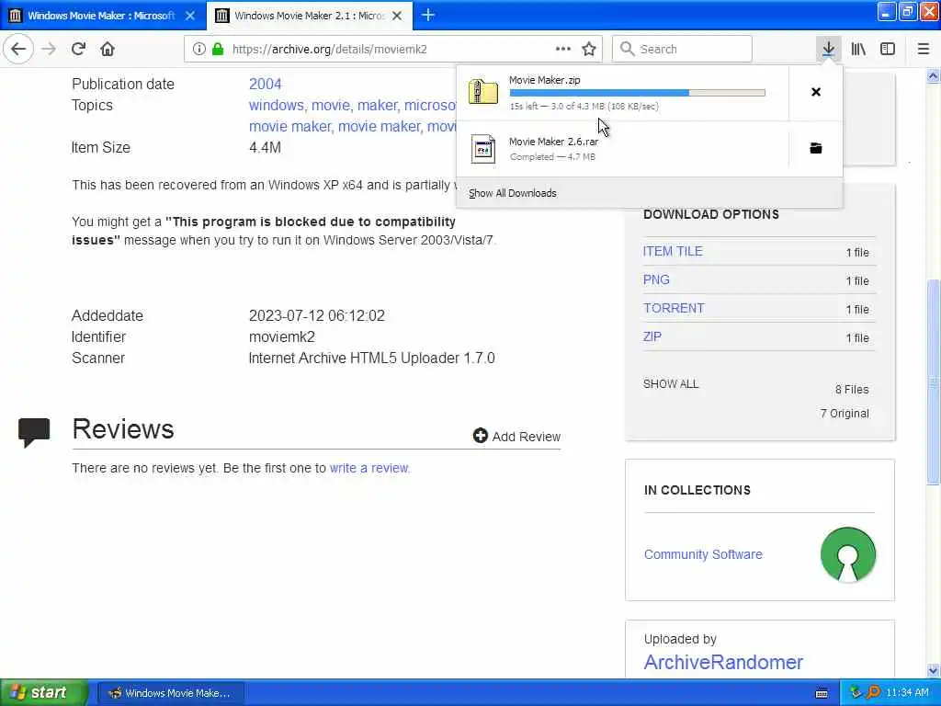The width and height of the screenshot is (941, 706).
Task: Click the 'write a review' link
Action: click(x=368, y=468)
